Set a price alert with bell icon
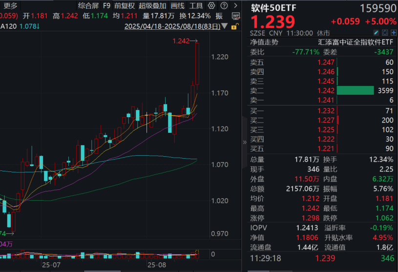The height and width of the screenshot is (272, 398). tap(384, 32)
